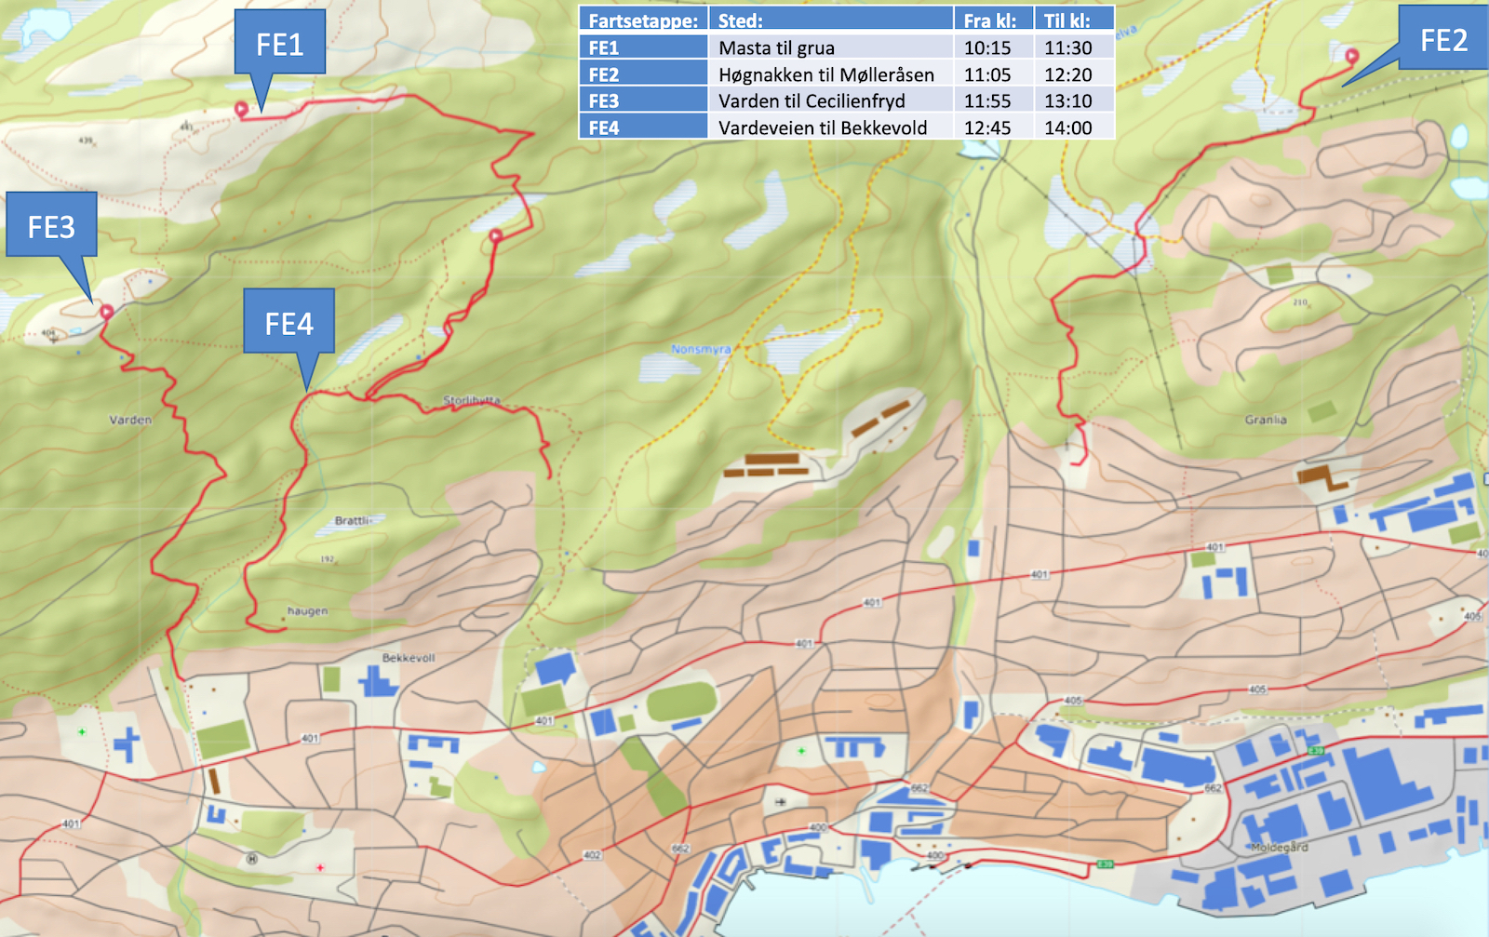Select the FE1 cell in the table

click(x=643, y=47)
